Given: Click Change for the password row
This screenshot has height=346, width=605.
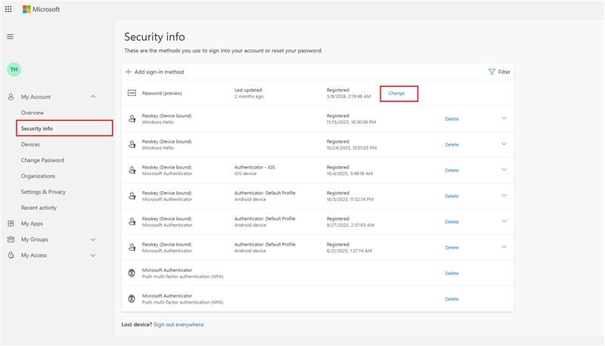Looking at the screenshot, I should (x=396, y=93).
